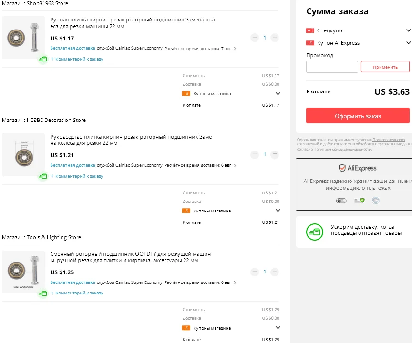Click store coupon icon in HEBBE section
This screenshot has height=343, width=412.
(x=186, y=211)
